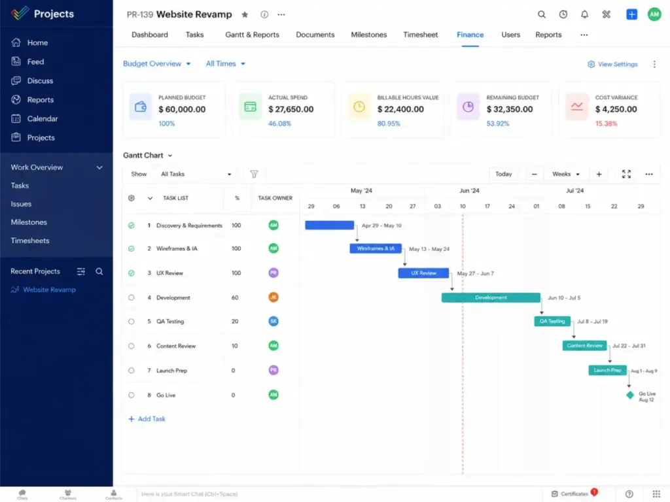This screenshot has width=670, height=502.
Task: Switch to Milestones tab
Action: [369, 35]
